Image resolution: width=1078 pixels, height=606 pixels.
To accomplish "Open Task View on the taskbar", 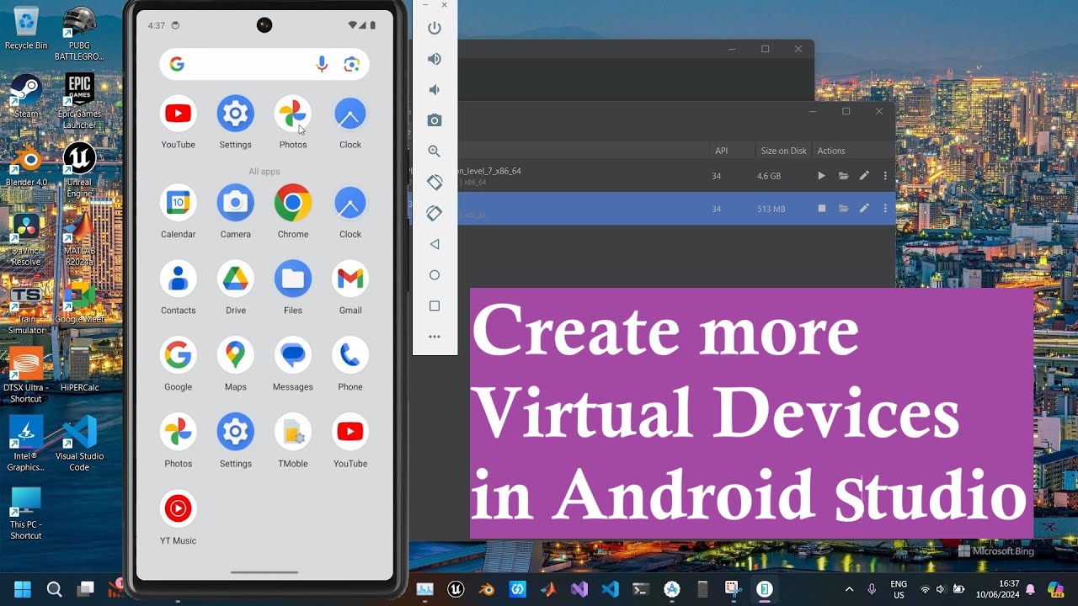I will (x=86, y=589).
